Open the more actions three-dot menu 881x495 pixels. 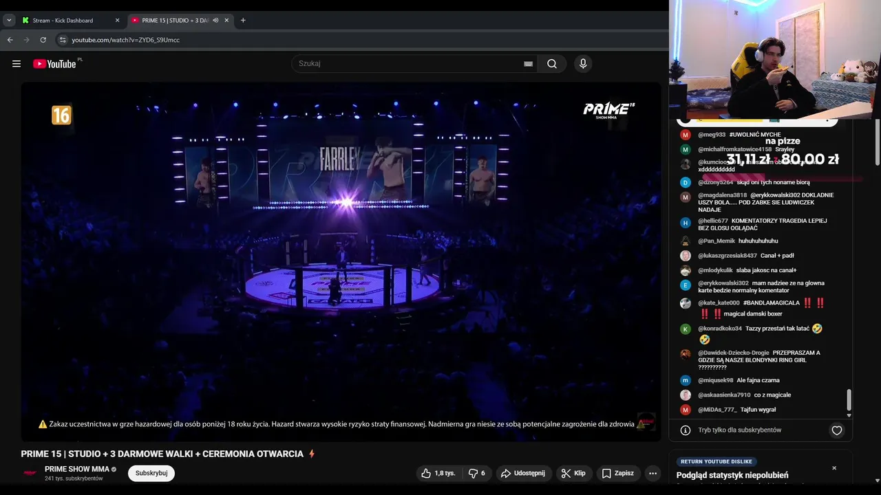click(652, 473)
